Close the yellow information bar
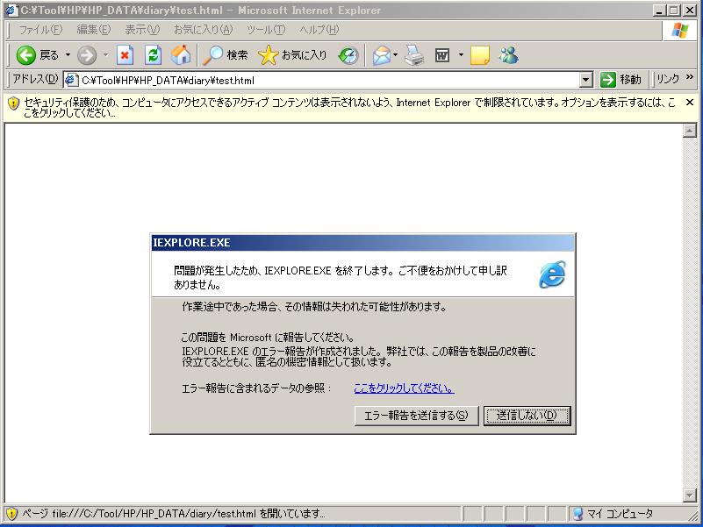The image size is (703, 527). 690,103
